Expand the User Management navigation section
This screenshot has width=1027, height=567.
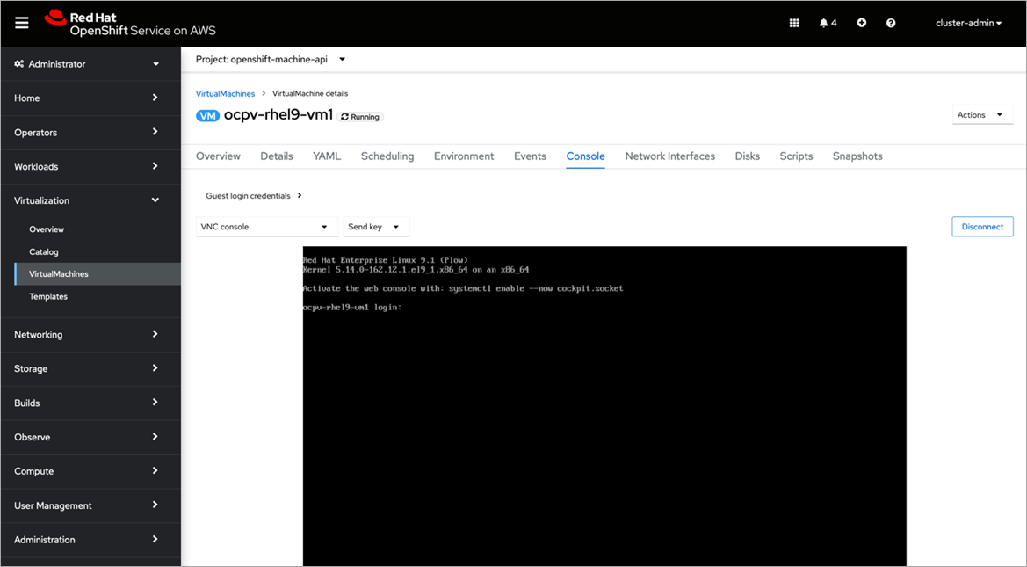(90, 505)
